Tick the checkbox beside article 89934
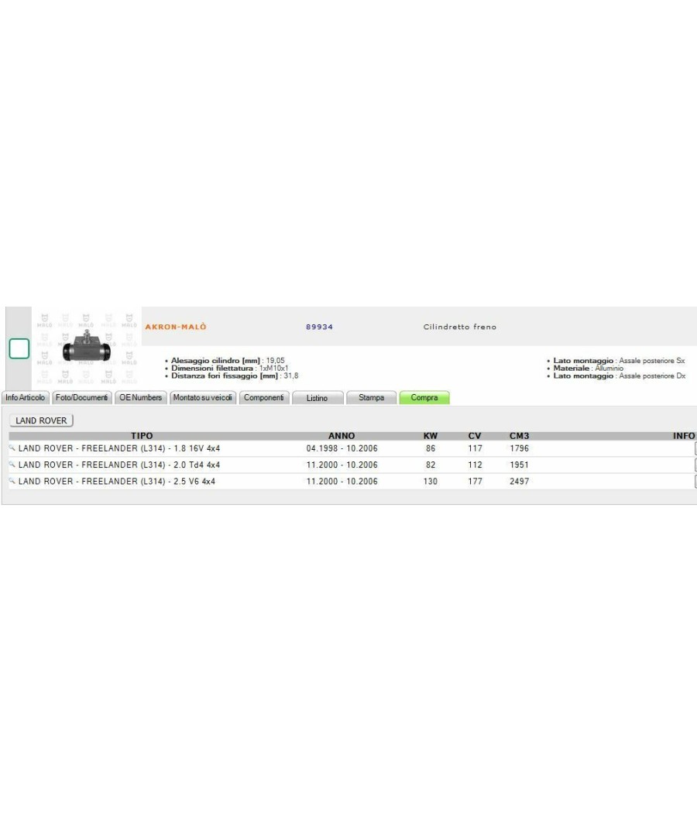697x813 pixels. click(x=19, y=348)
